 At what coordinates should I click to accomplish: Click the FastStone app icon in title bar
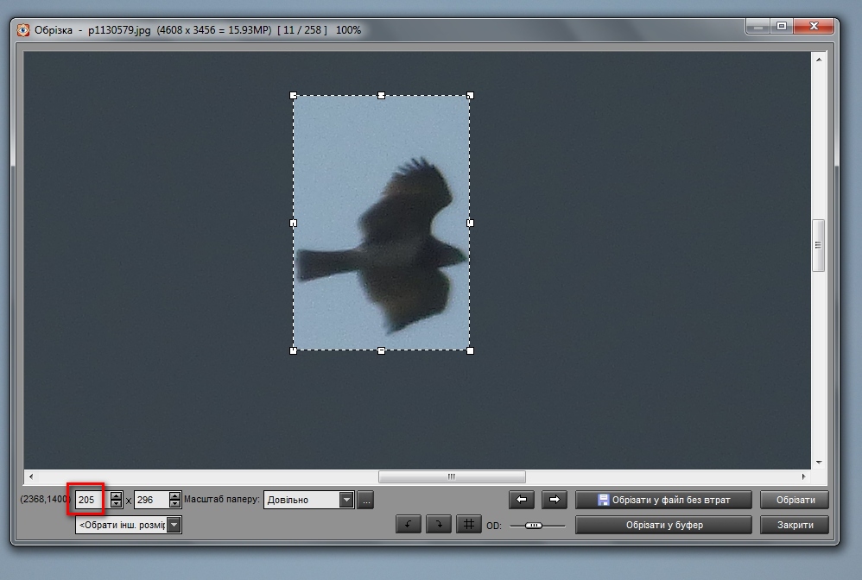(x=23, y=30)
